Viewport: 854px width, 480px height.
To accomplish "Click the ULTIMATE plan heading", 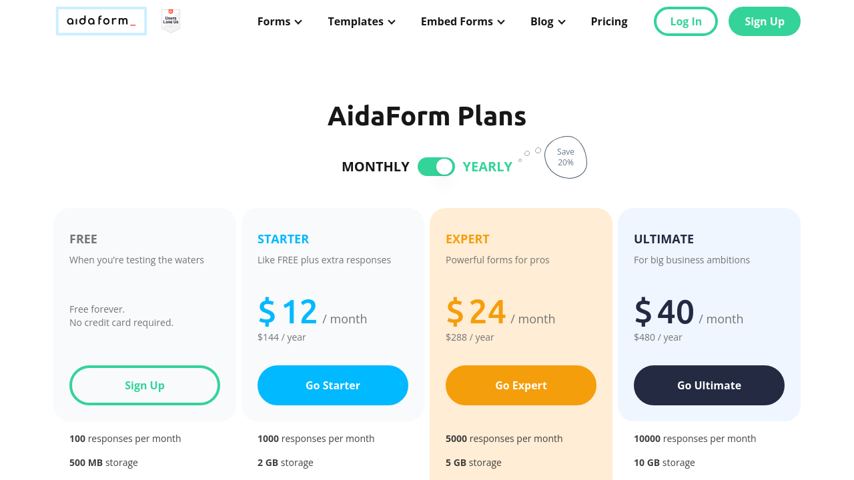I will pyautogui.click(x=664, y=239).
